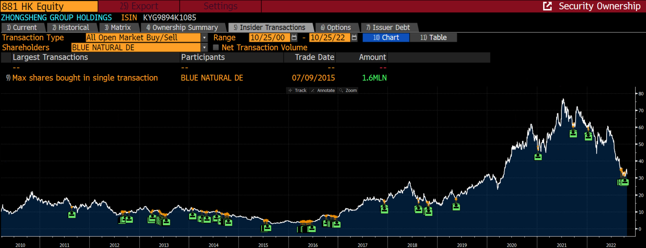This screenshot has width=646, height=248.
Task: Open the Export menu
Action: pos(139,6)
